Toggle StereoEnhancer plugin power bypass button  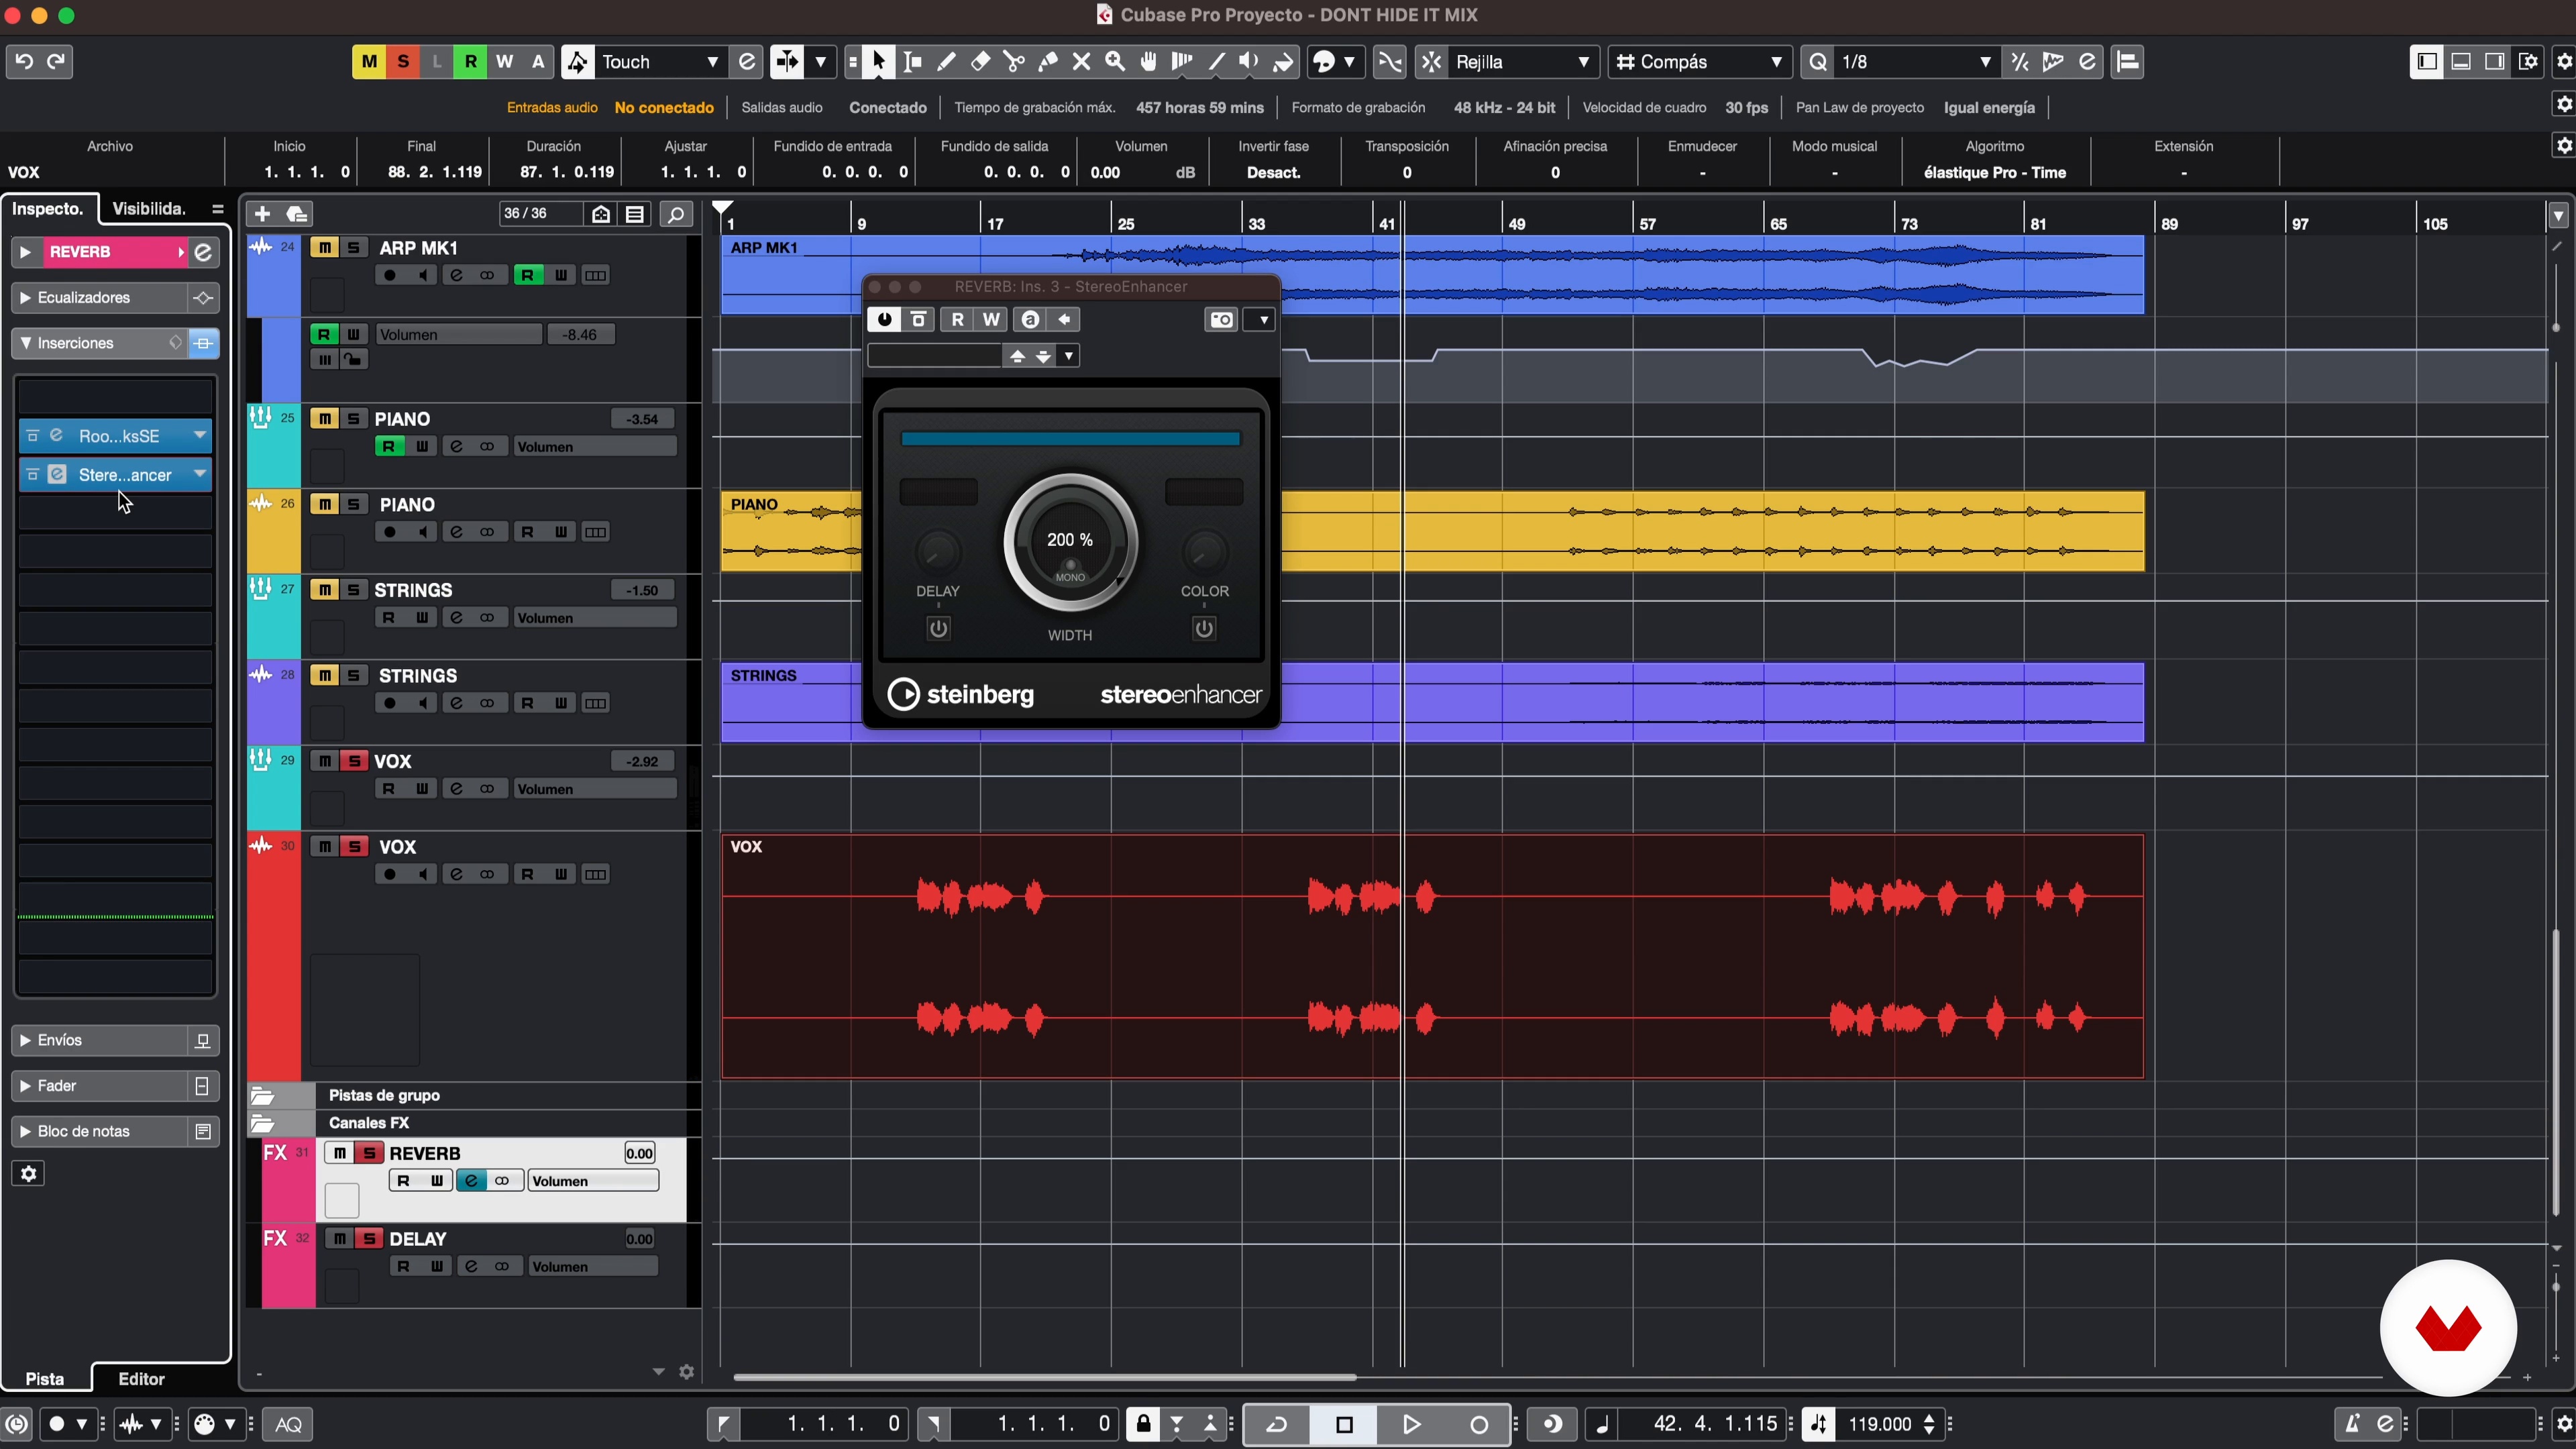point(884,320)
